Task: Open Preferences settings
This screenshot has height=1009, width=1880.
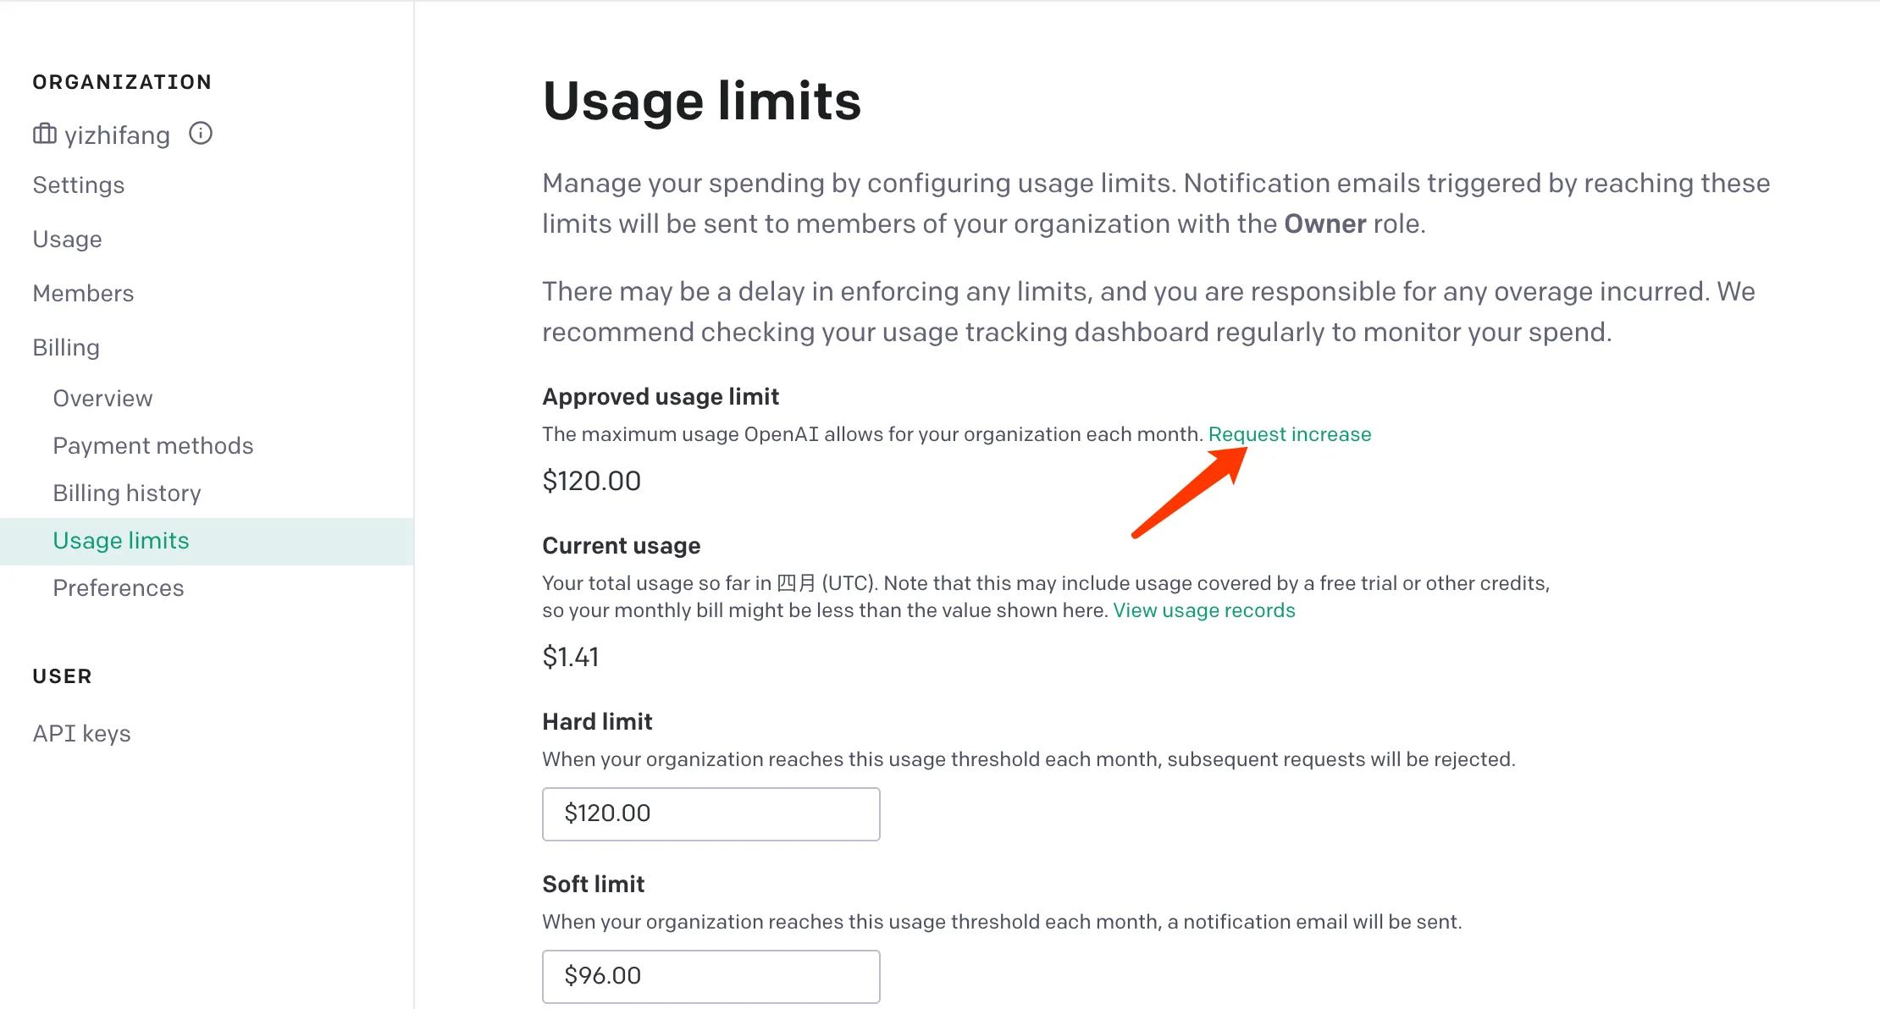Action: [x=118, y=587]
